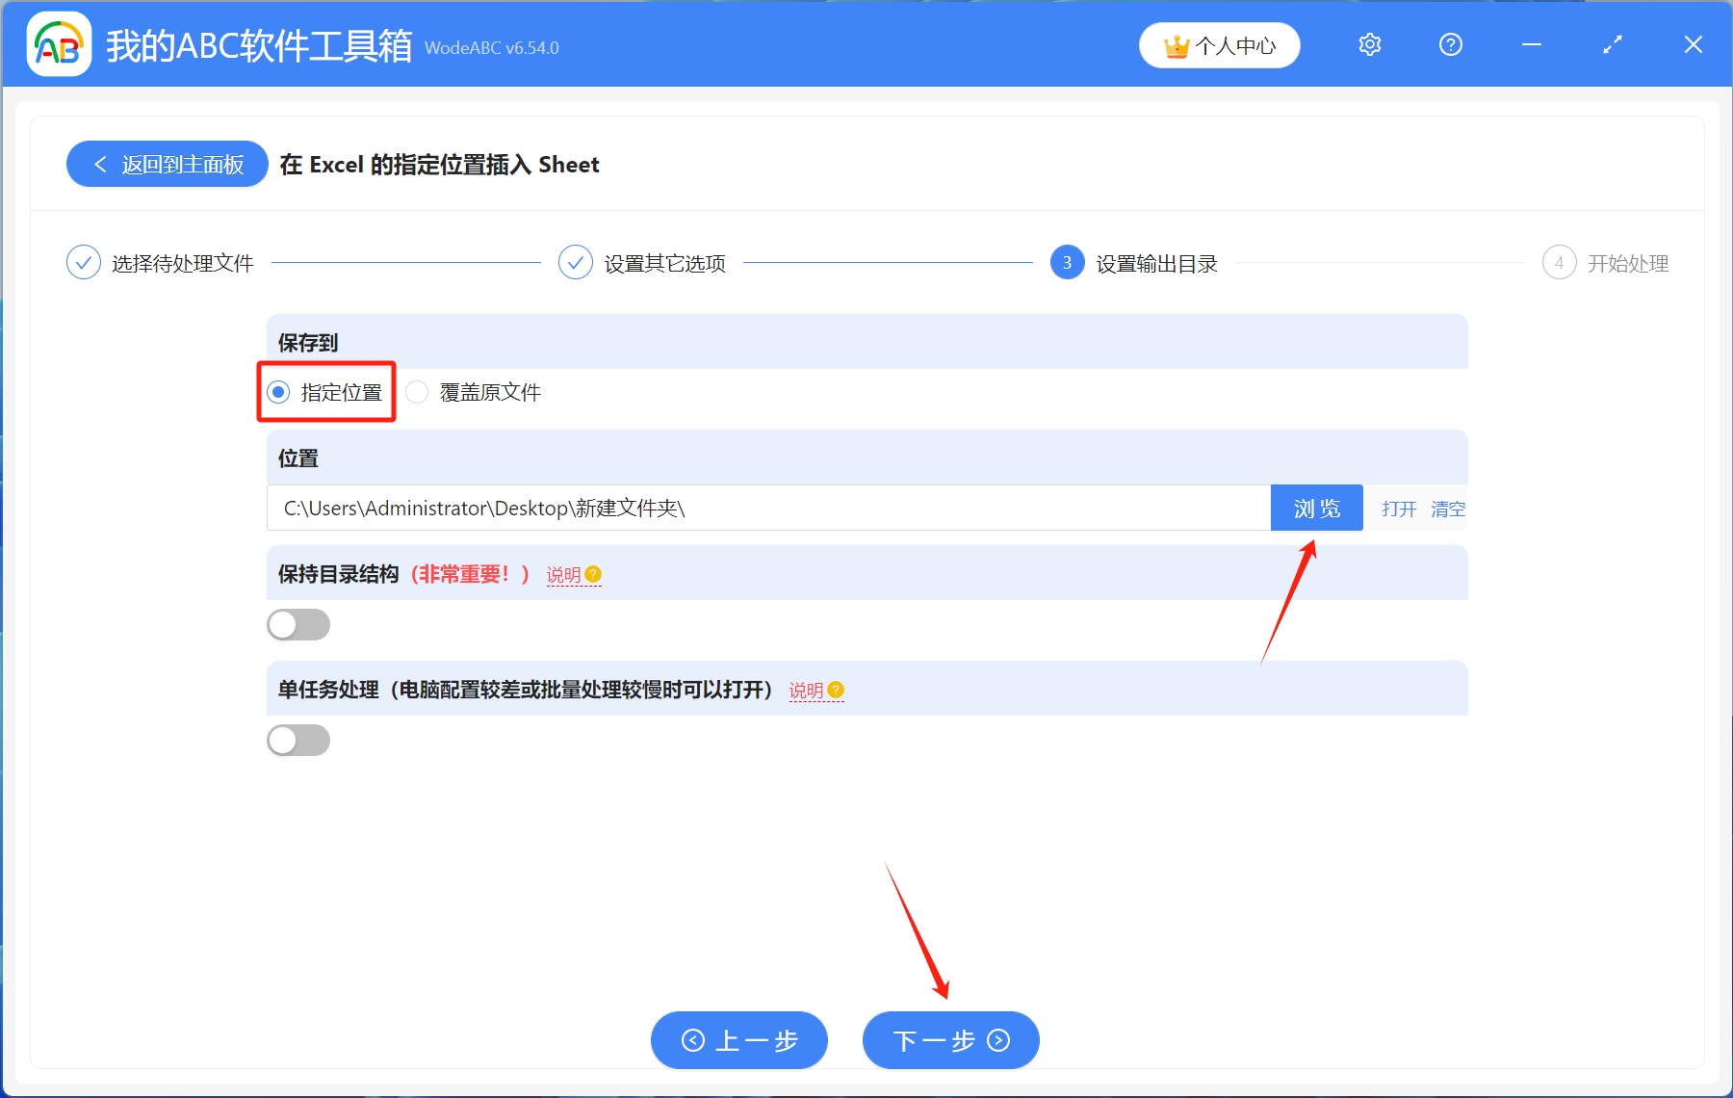The height and width of the screenshot is (1098, 1733).
Task: Turn on the 单任务处理 toggle switch
Action: [x=298, y=741]
